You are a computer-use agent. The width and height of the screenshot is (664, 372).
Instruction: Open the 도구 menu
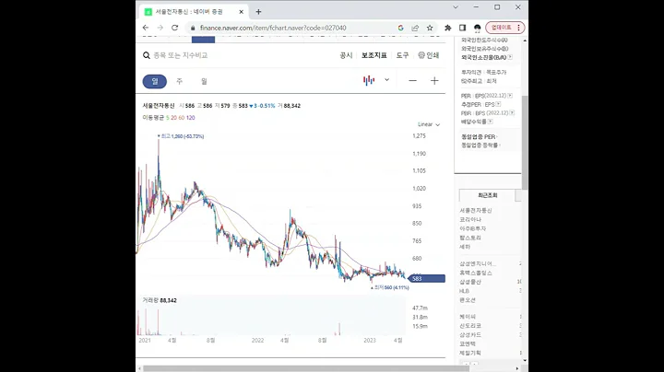tap(402, 55)
